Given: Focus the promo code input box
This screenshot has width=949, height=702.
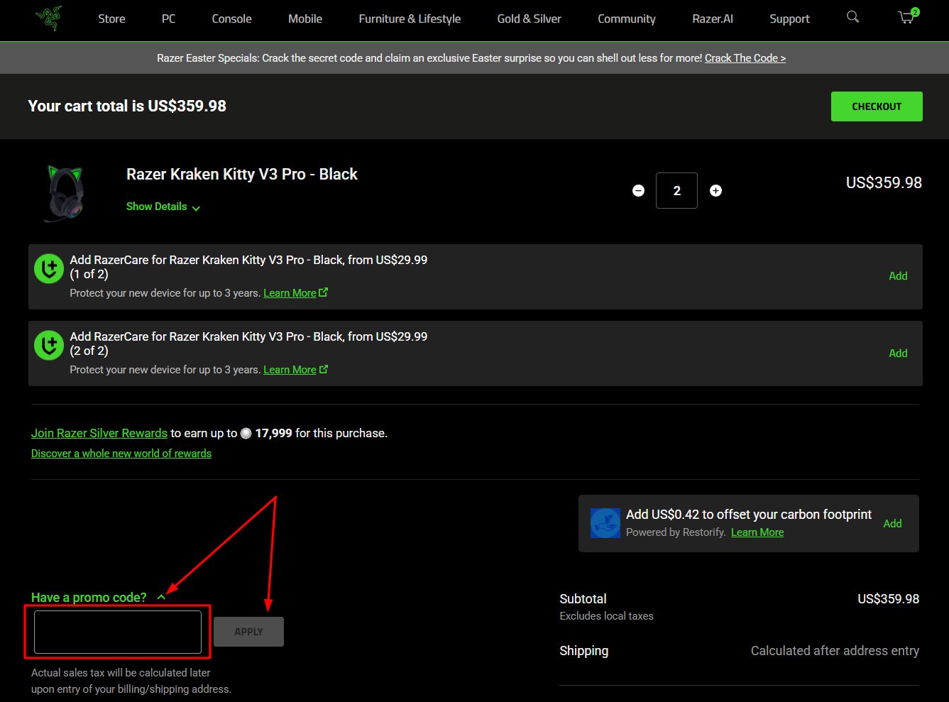Looking at the screenshot, I should 118,632.
